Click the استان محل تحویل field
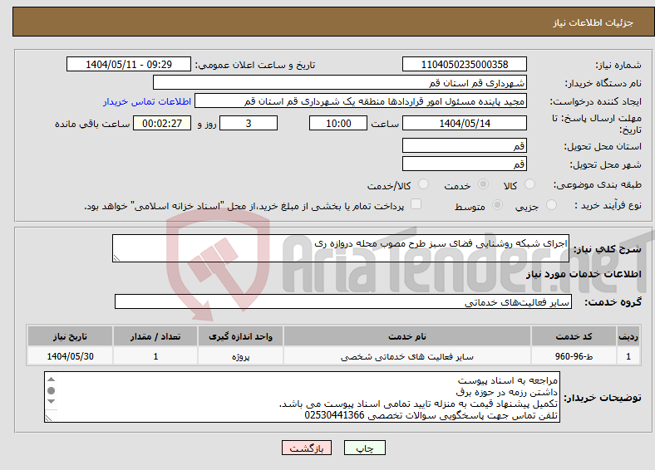This screenshot has height=470, width=655. (x=465, y=145)
